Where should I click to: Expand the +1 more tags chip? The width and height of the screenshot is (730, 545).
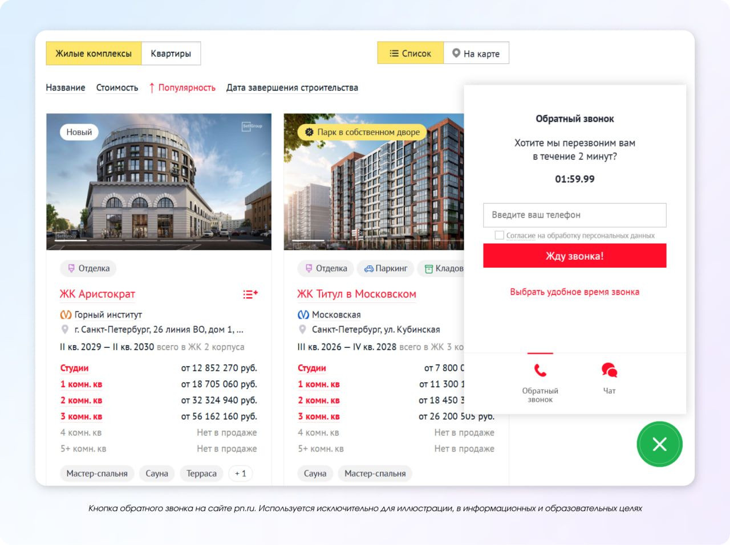coord(241,473)
